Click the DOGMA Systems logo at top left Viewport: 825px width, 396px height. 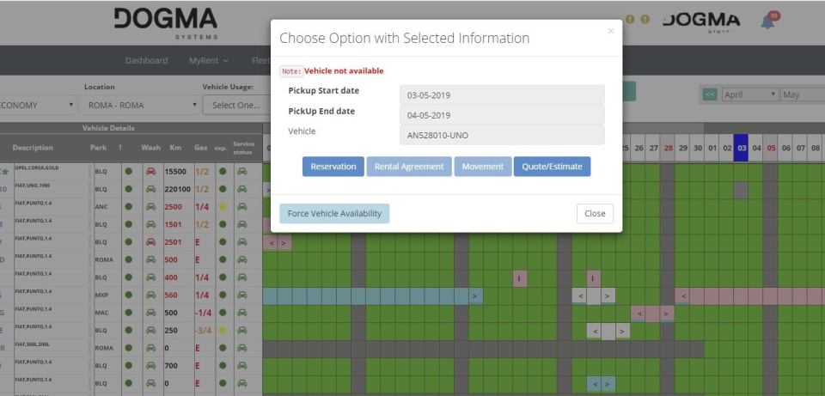(x=165, y=24)
